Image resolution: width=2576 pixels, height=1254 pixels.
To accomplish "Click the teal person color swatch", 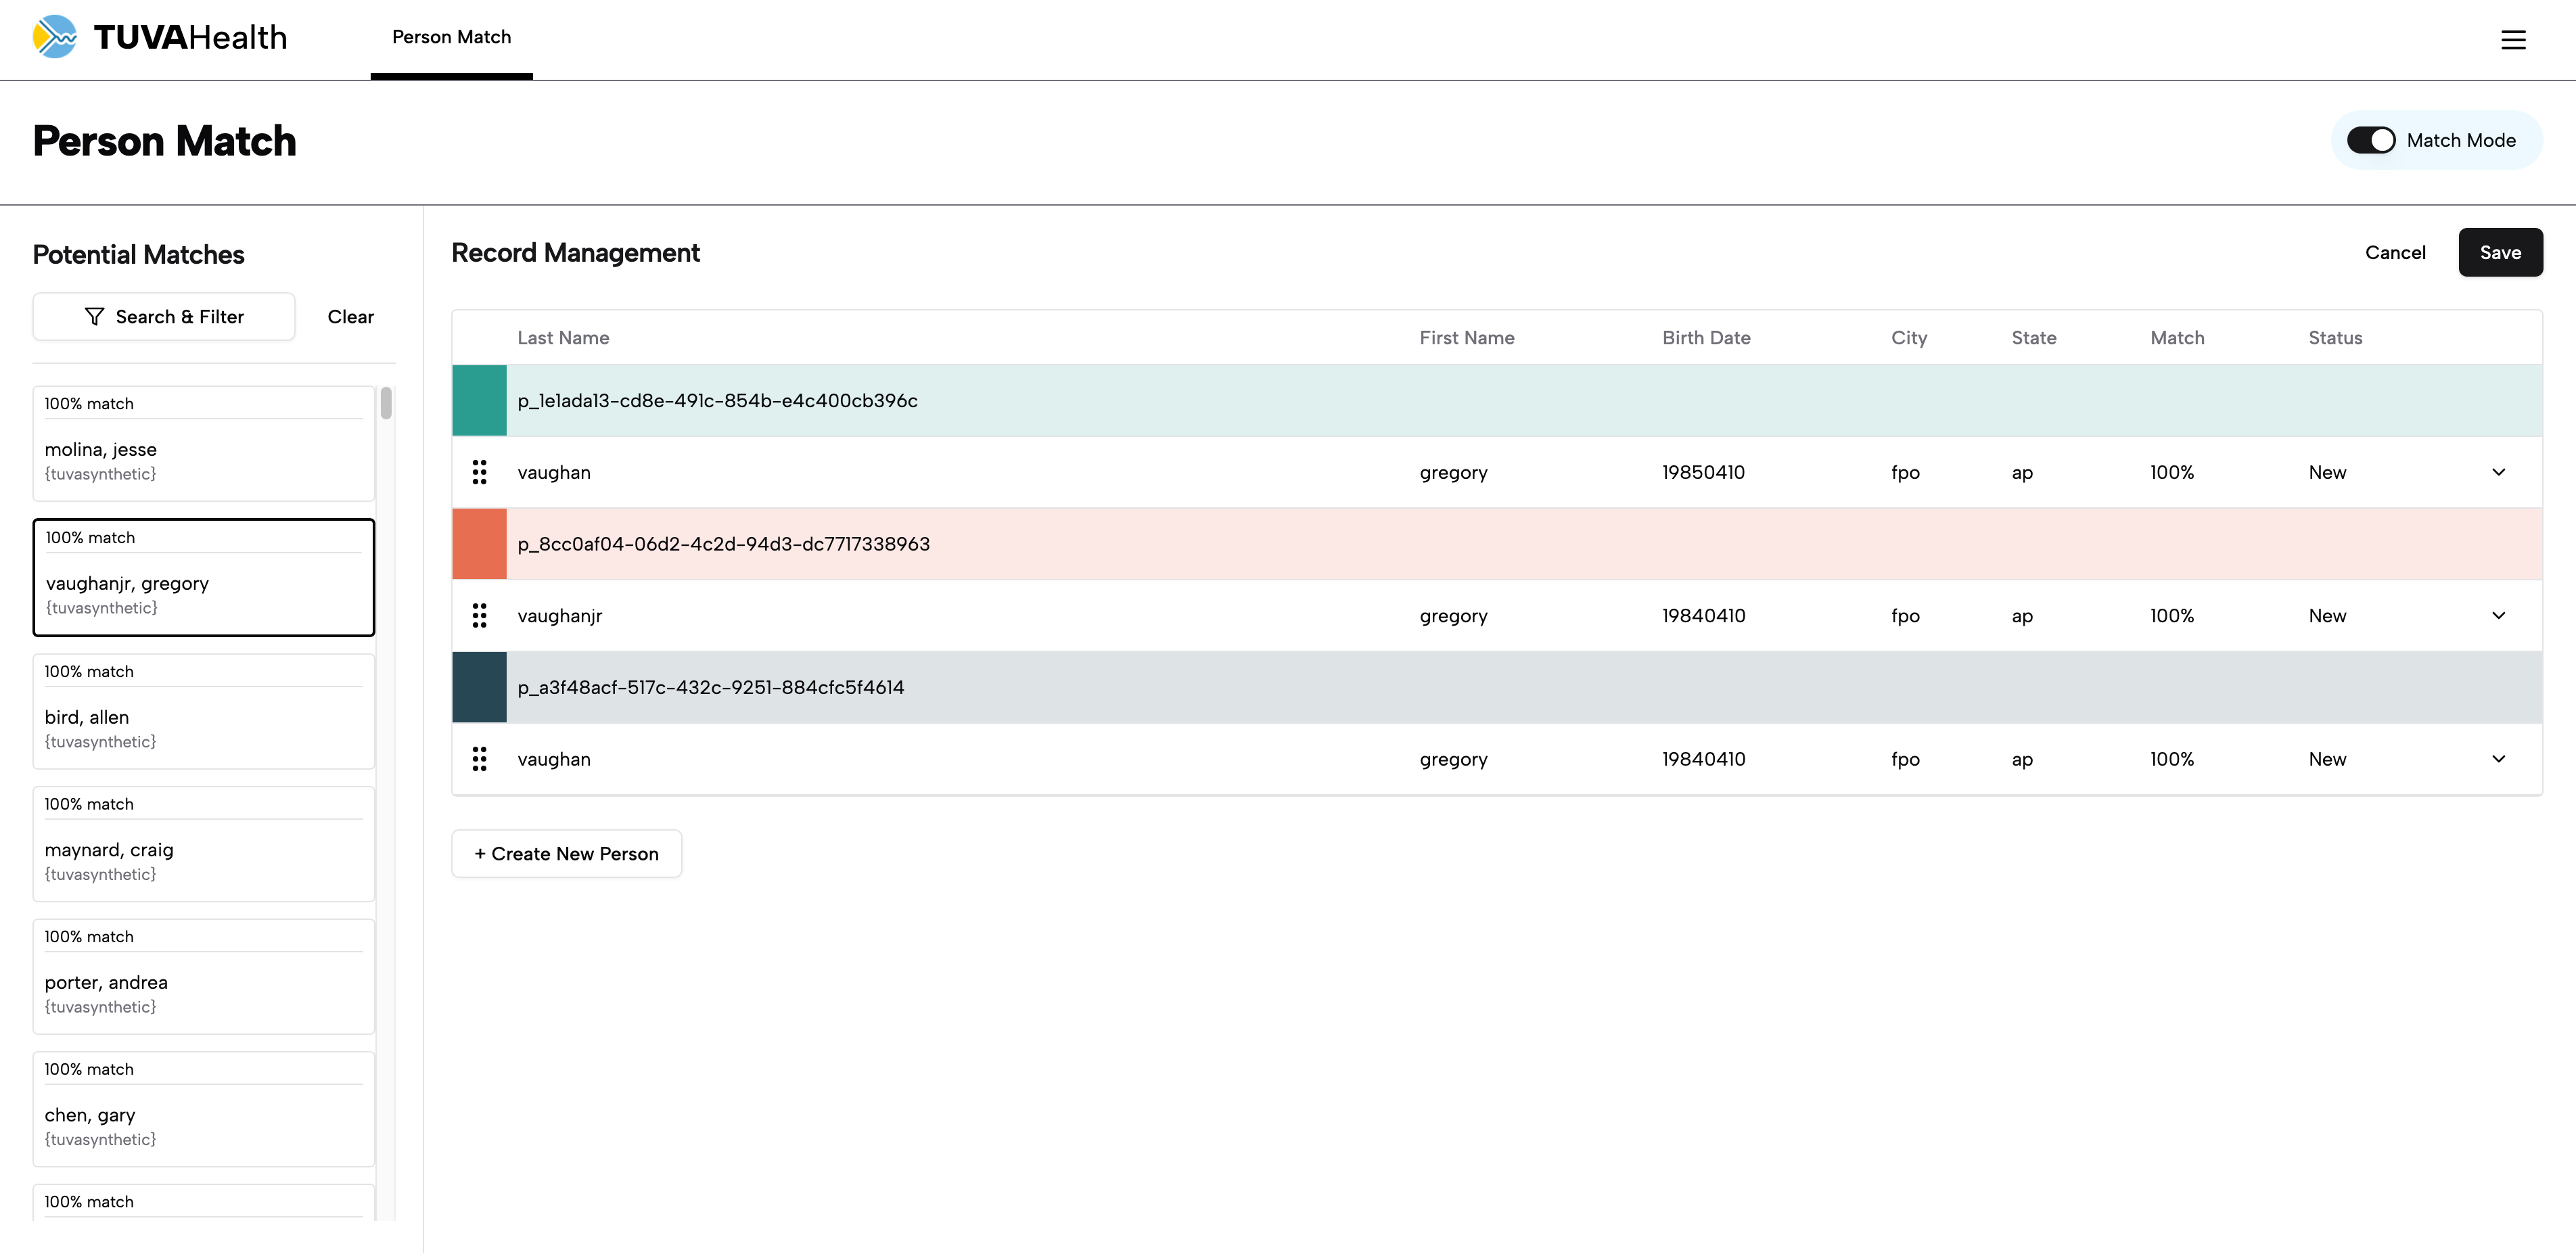I will pos(479,400).
